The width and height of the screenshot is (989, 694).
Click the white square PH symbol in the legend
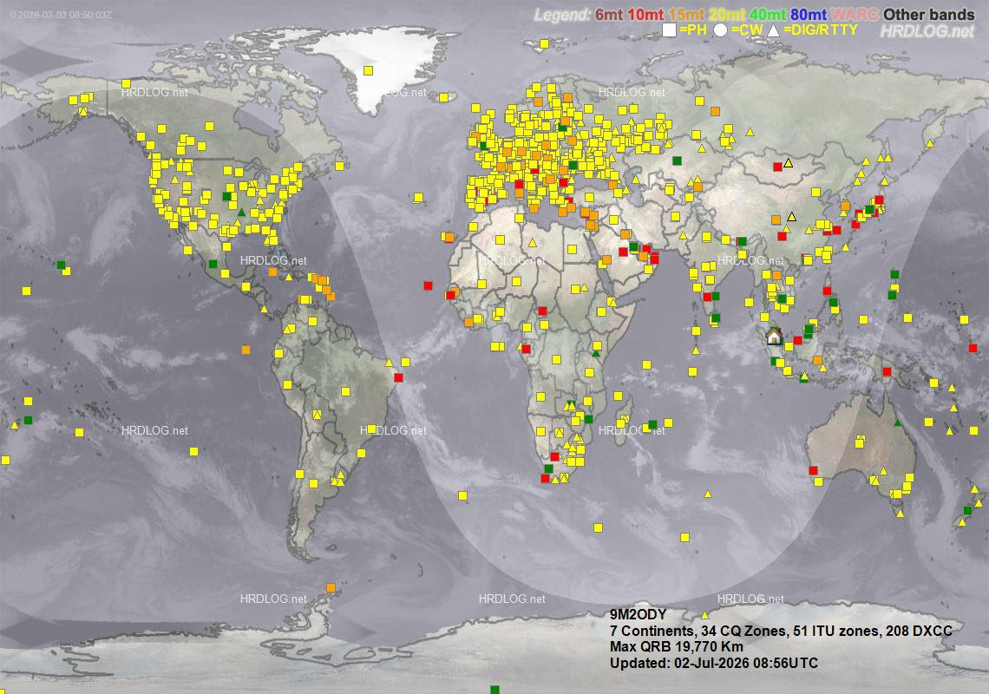tap(669, 29)
